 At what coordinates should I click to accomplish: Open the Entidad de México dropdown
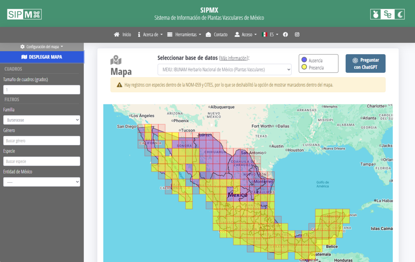click(42, 182)
